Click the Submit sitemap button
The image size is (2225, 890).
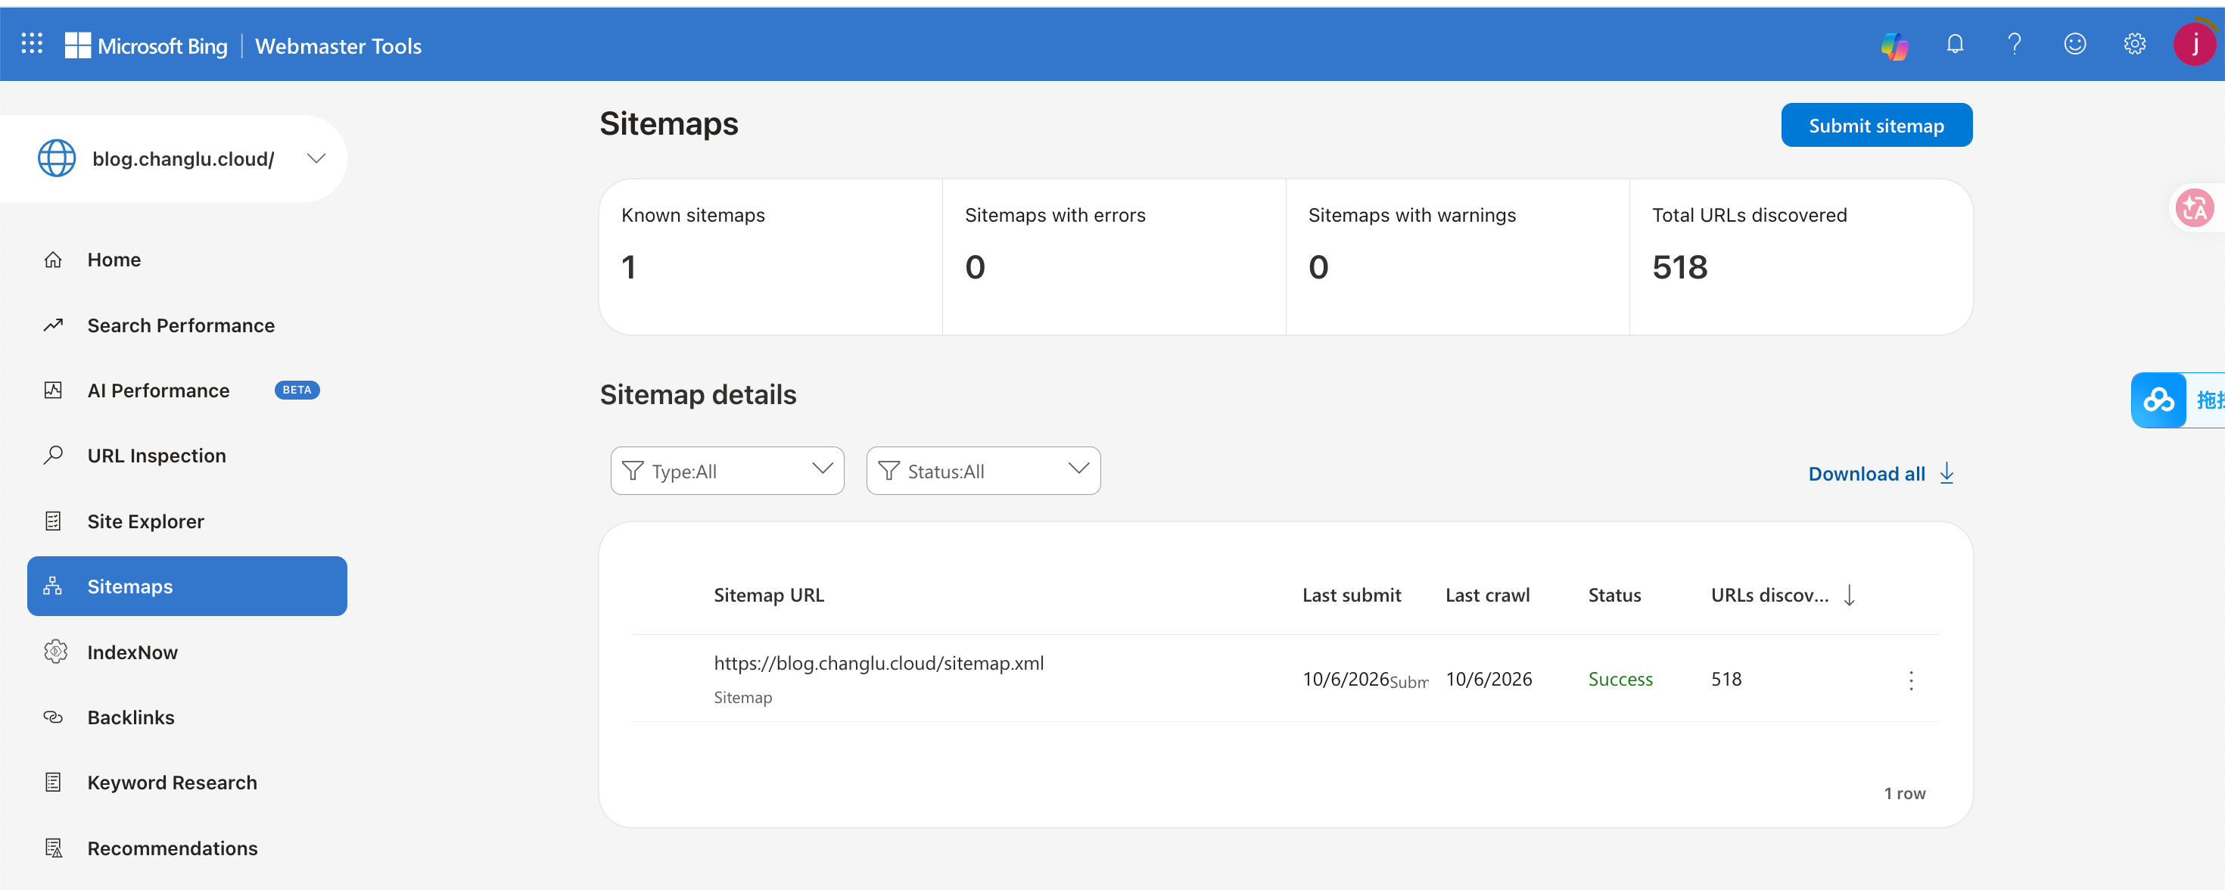[1876, 126]
